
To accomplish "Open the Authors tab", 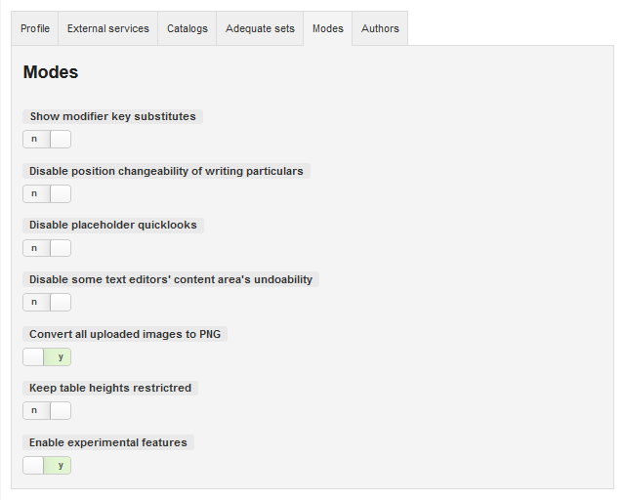I will point(380,28).
